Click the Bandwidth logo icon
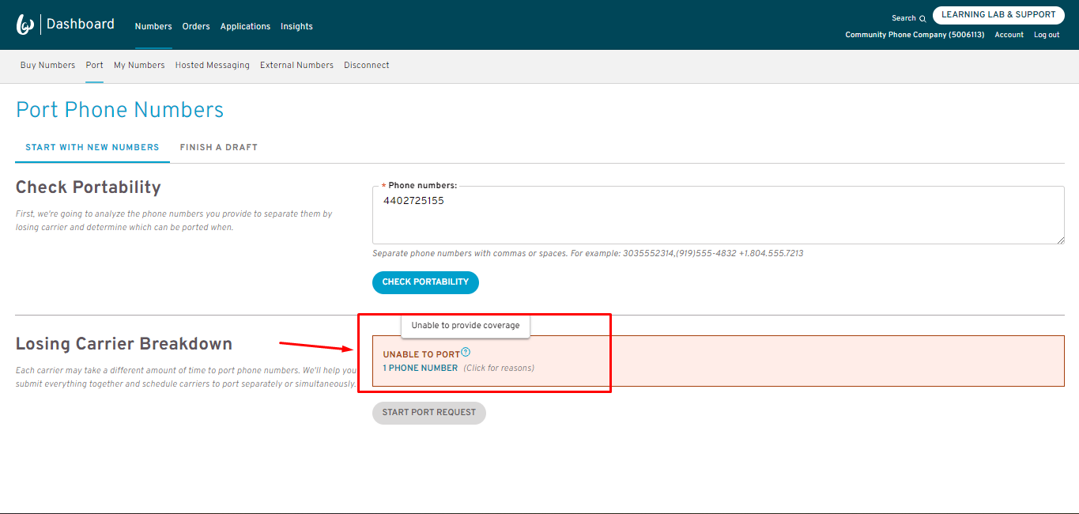 (25, 25)
